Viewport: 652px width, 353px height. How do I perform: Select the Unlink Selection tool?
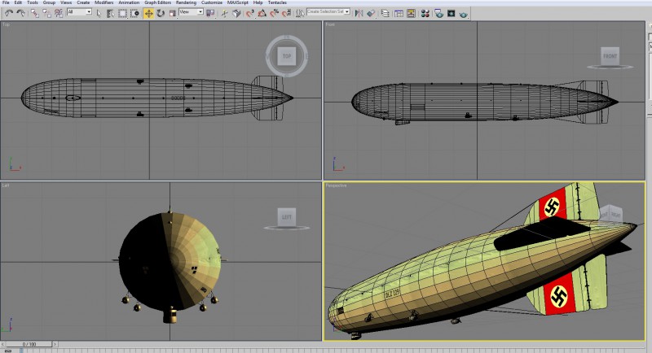[47, 13]
